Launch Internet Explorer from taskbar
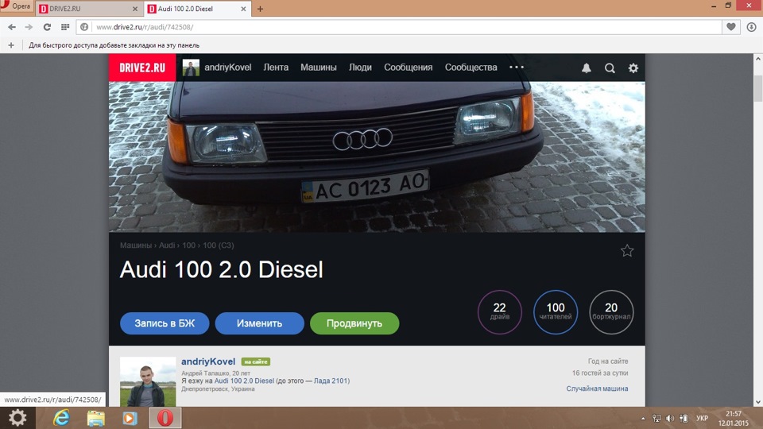This screenshot has width=763, height=429. click(61, 418)
